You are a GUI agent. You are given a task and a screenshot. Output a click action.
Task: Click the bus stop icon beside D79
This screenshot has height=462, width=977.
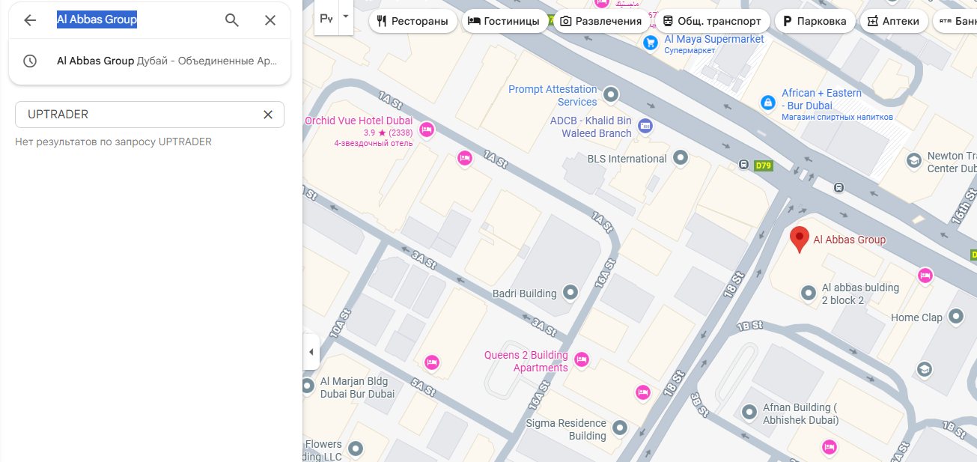coord(743,165)
